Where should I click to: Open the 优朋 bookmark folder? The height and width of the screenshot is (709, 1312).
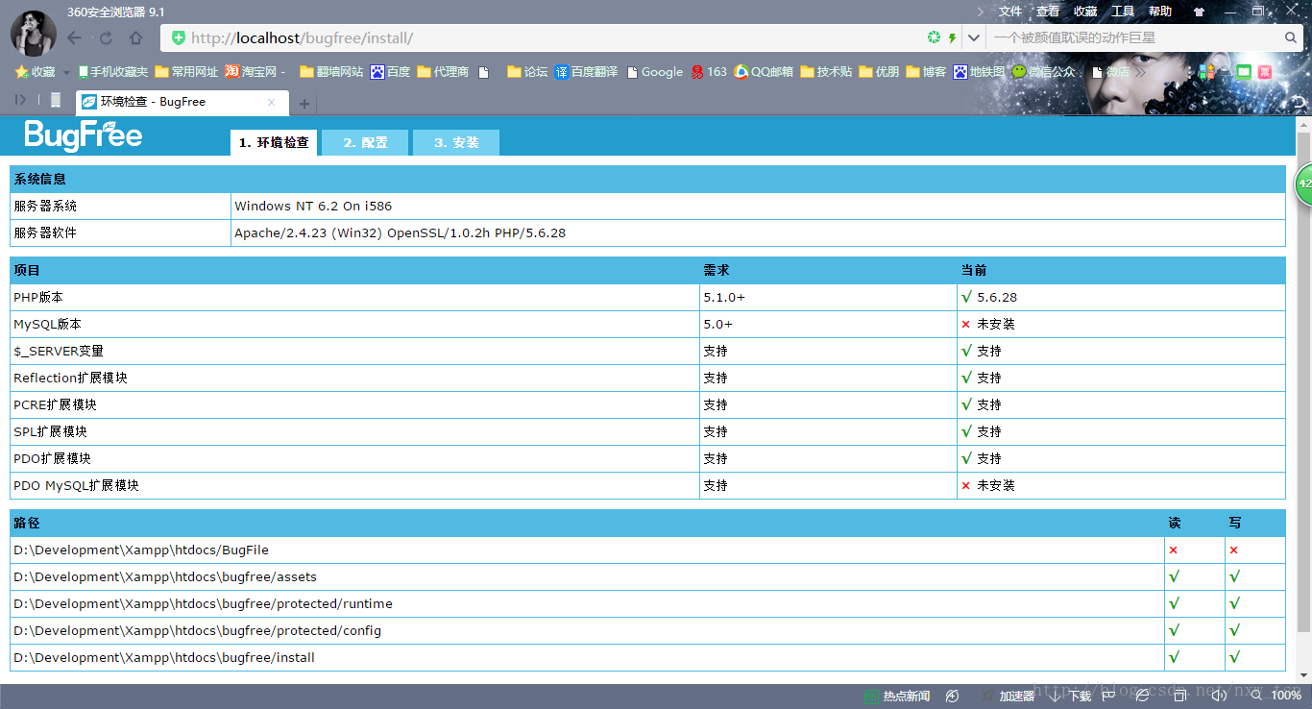point(879,72)
